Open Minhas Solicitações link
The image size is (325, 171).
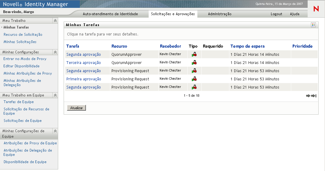coord(20,42)
